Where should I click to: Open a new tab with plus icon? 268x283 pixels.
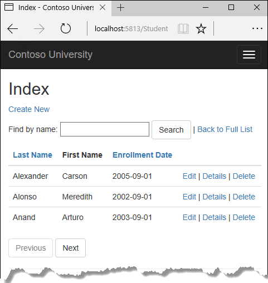120,8
